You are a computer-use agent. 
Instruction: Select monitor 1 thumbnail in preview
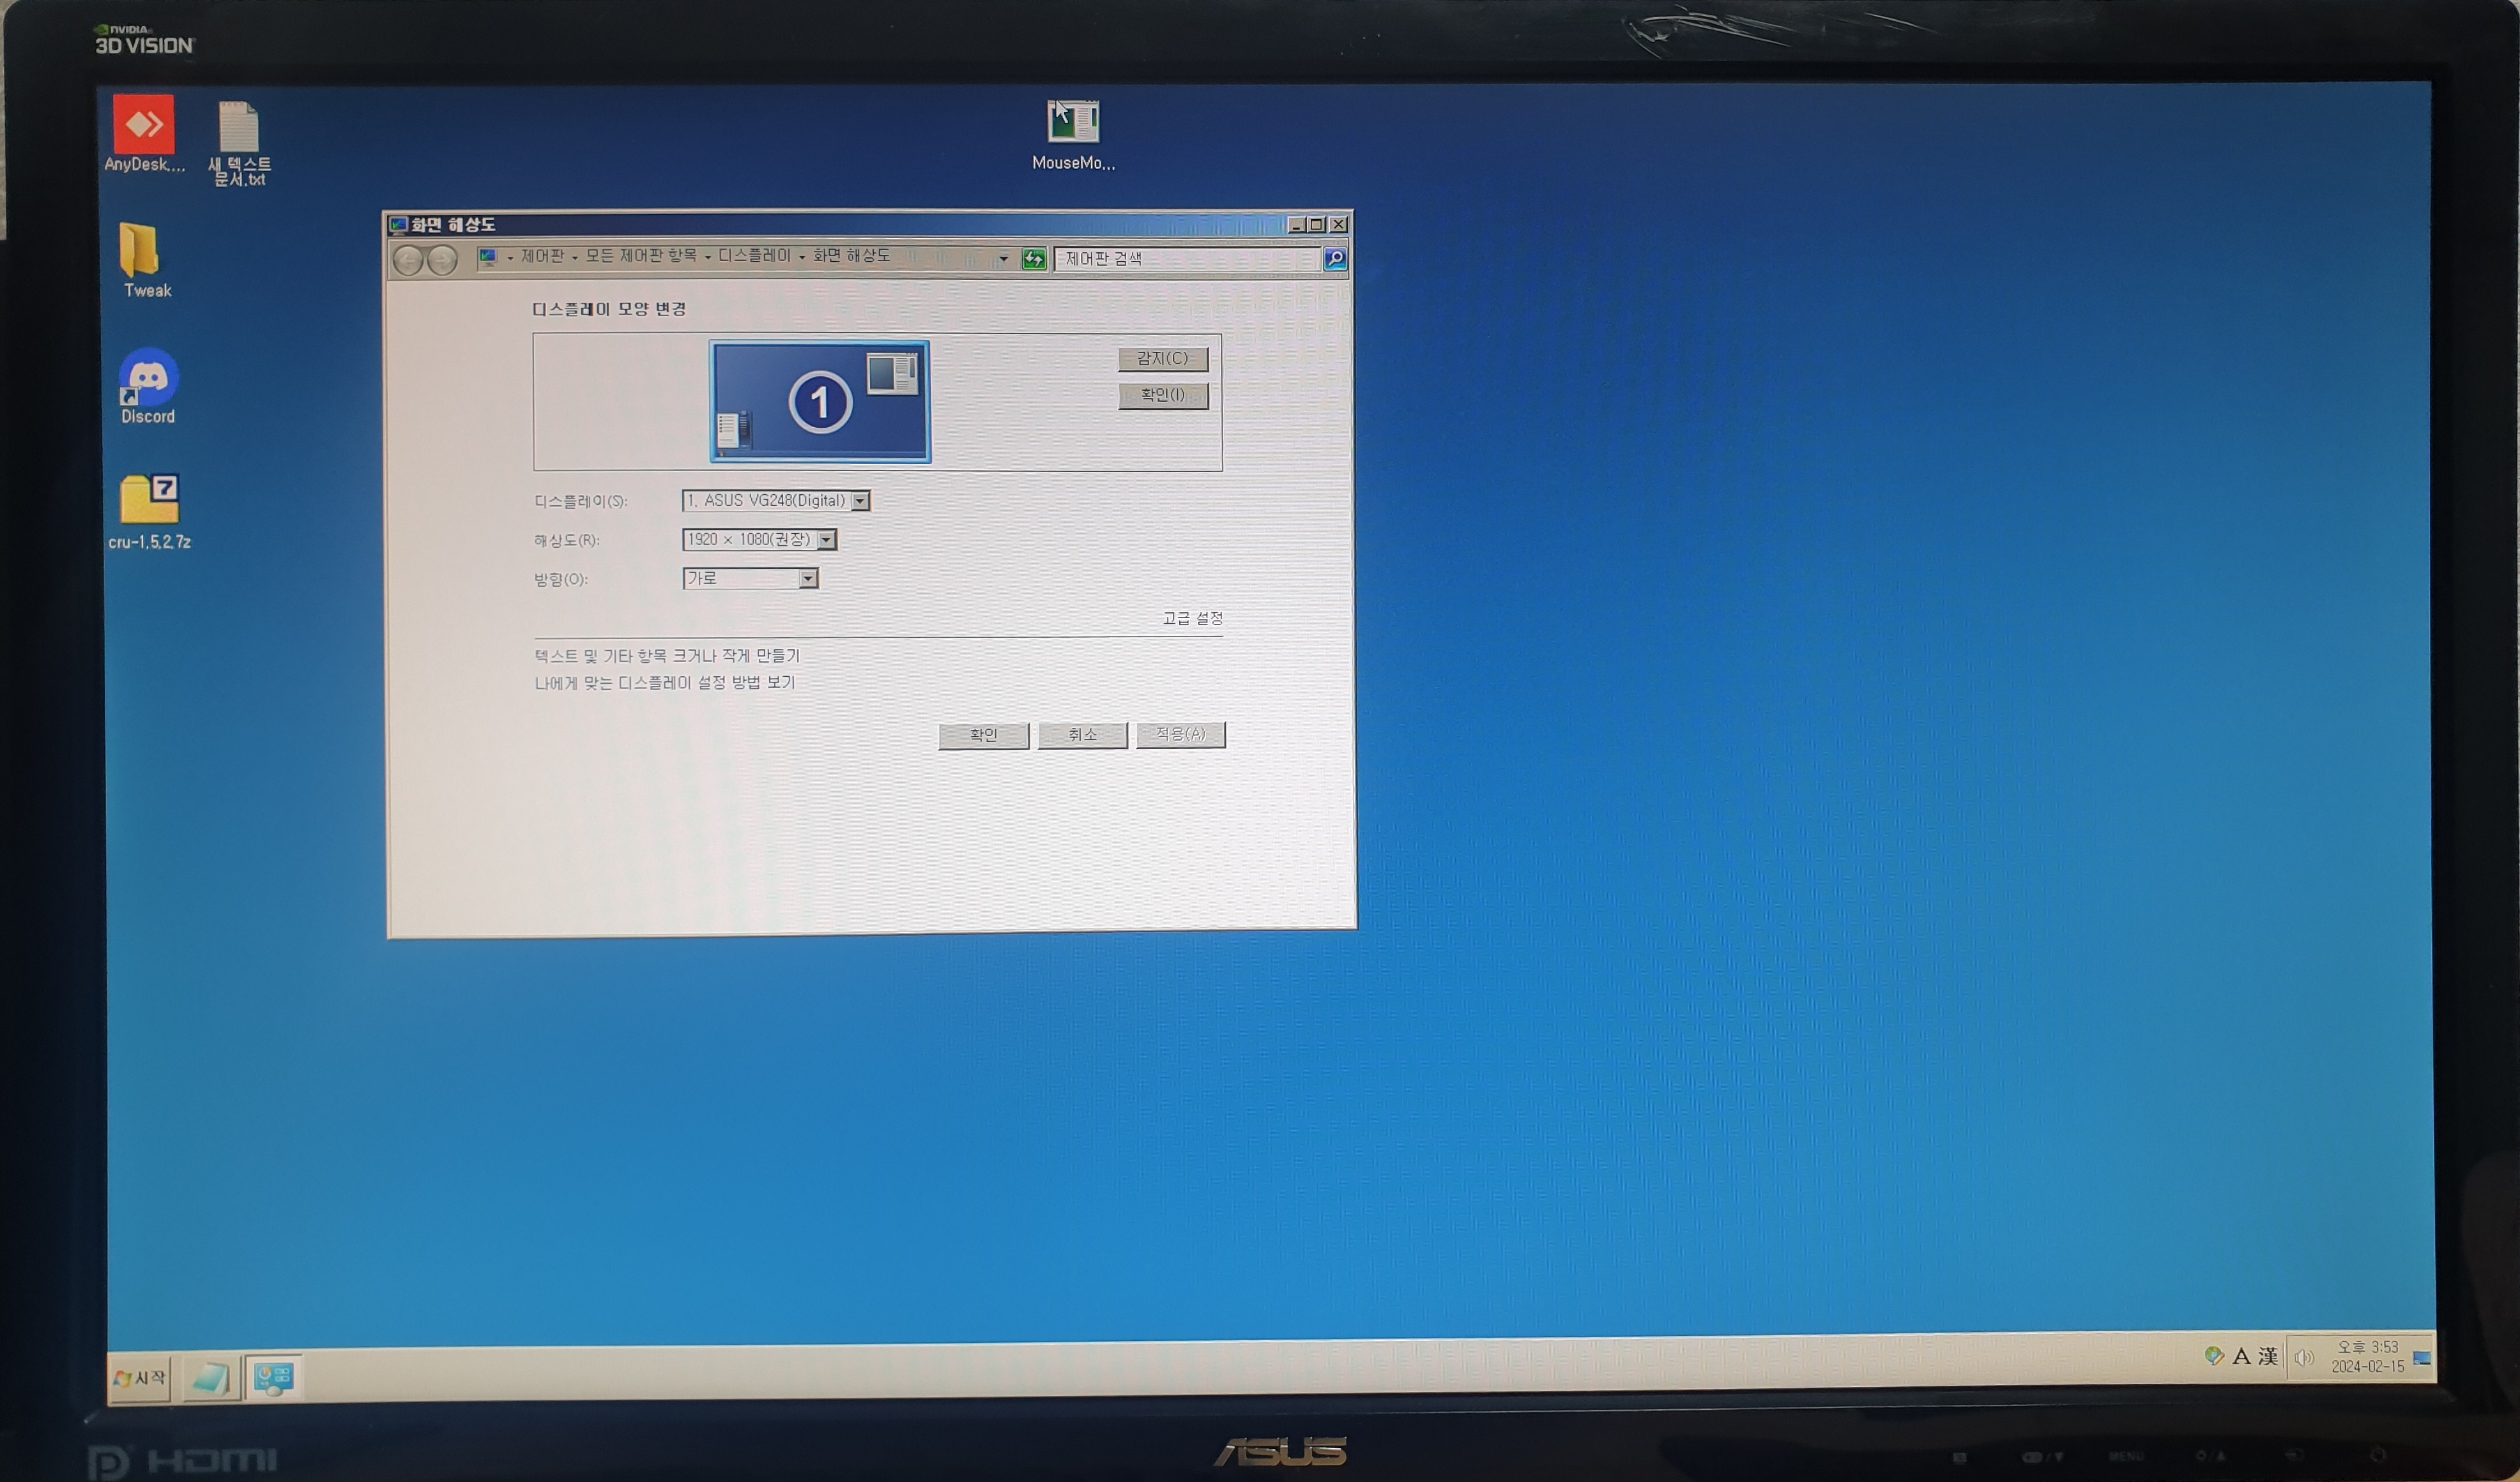point(820,402)
